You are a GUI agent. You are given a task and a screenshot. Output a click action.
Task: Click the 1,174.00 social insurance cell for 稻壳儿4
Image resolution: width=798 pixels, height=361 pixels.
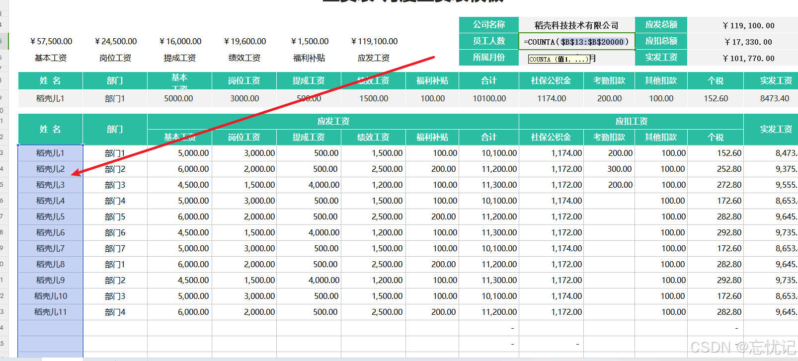tap(551, 201)
